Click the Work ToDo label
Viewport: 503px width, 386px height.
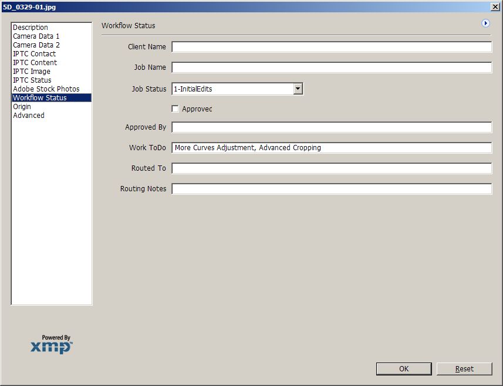tap(147, 148)
